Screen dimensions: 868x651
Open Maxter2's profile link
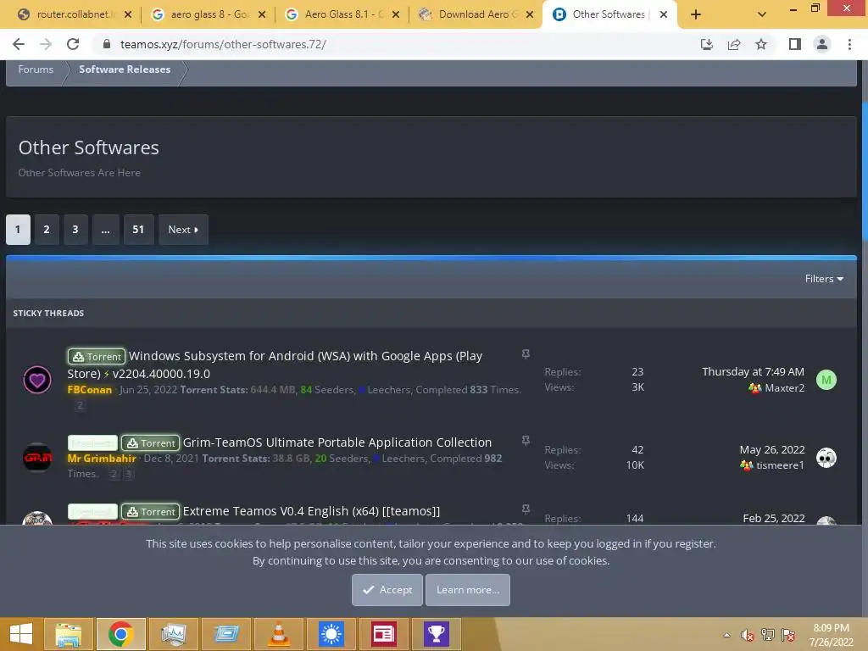784,388
